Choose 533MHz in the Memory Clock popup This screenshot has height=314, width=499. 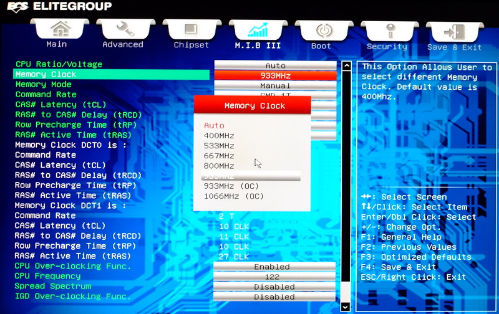click(219, 146)
